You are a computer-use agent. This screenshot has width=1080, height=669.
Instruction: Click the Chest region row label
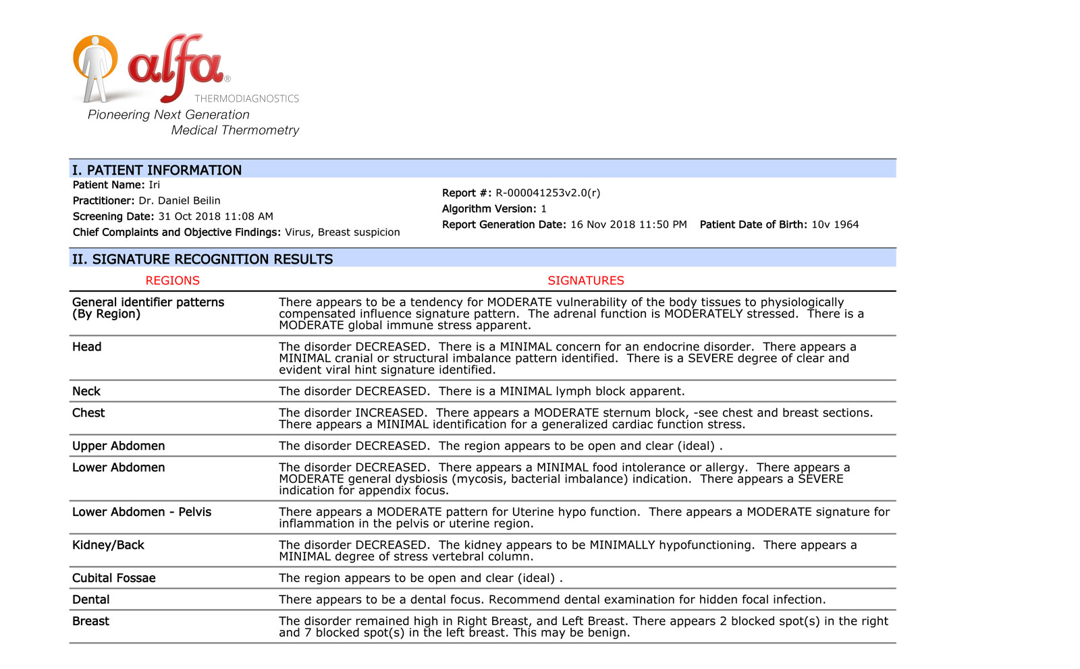[88, 413]
